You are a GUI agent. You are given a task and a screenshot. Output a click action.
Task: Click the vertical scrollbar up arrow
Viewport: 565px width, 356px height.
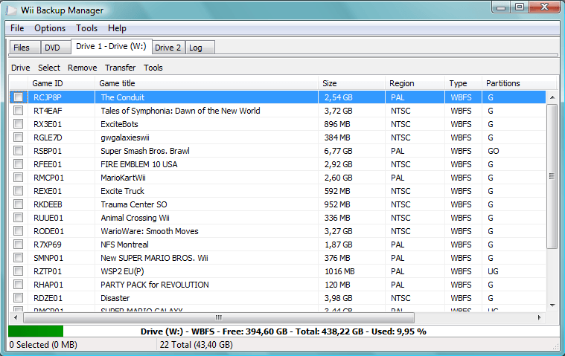point(552,97)
